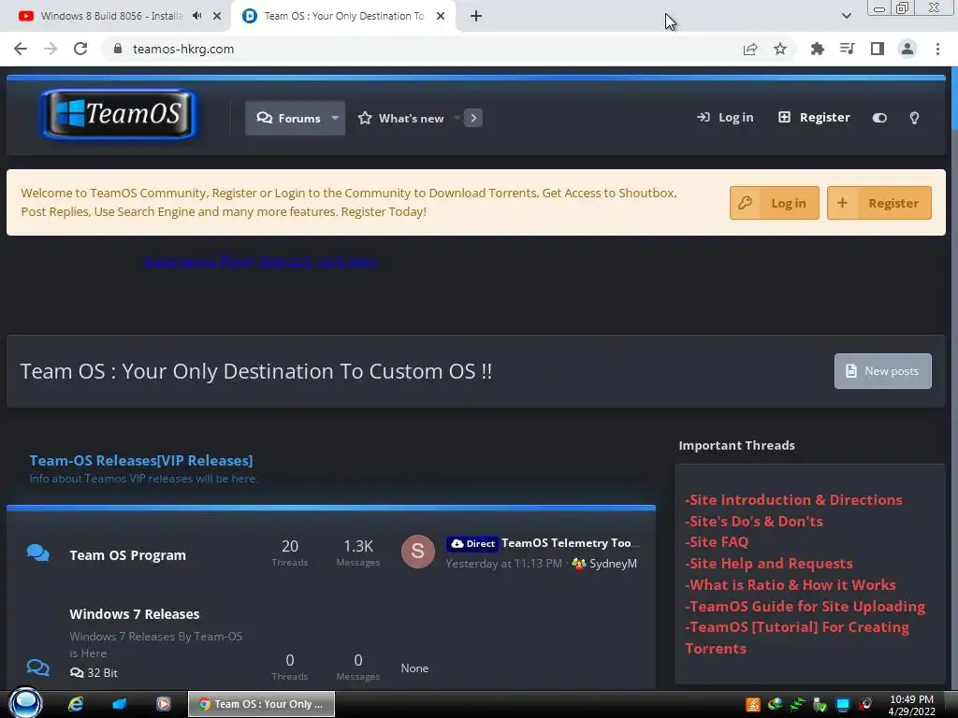
Task: Launch Internet Explorer from the taskbar
Action: tap(76, 704)
